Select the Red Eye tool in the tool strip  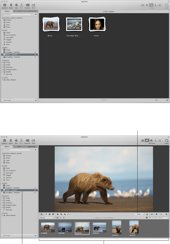point(65,214)
